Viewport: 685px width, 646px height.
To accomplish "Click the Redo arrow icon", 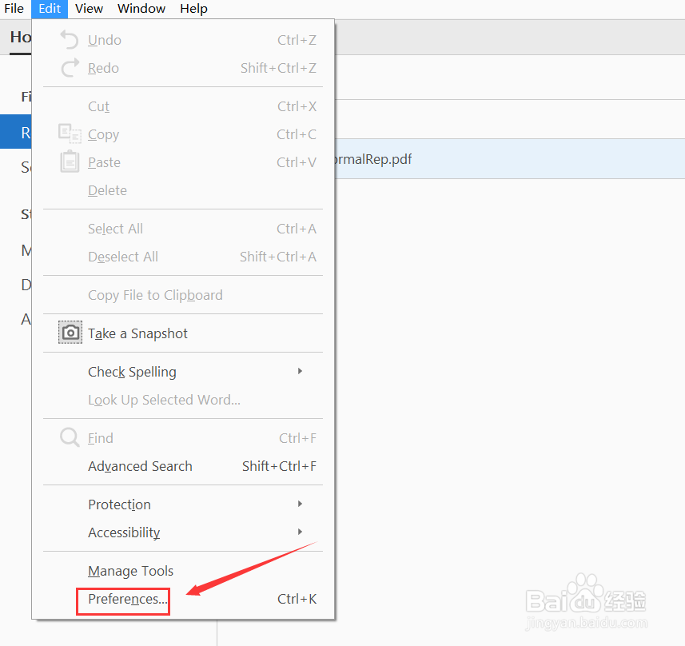I will pyautogui.click(x=70, y=67).
